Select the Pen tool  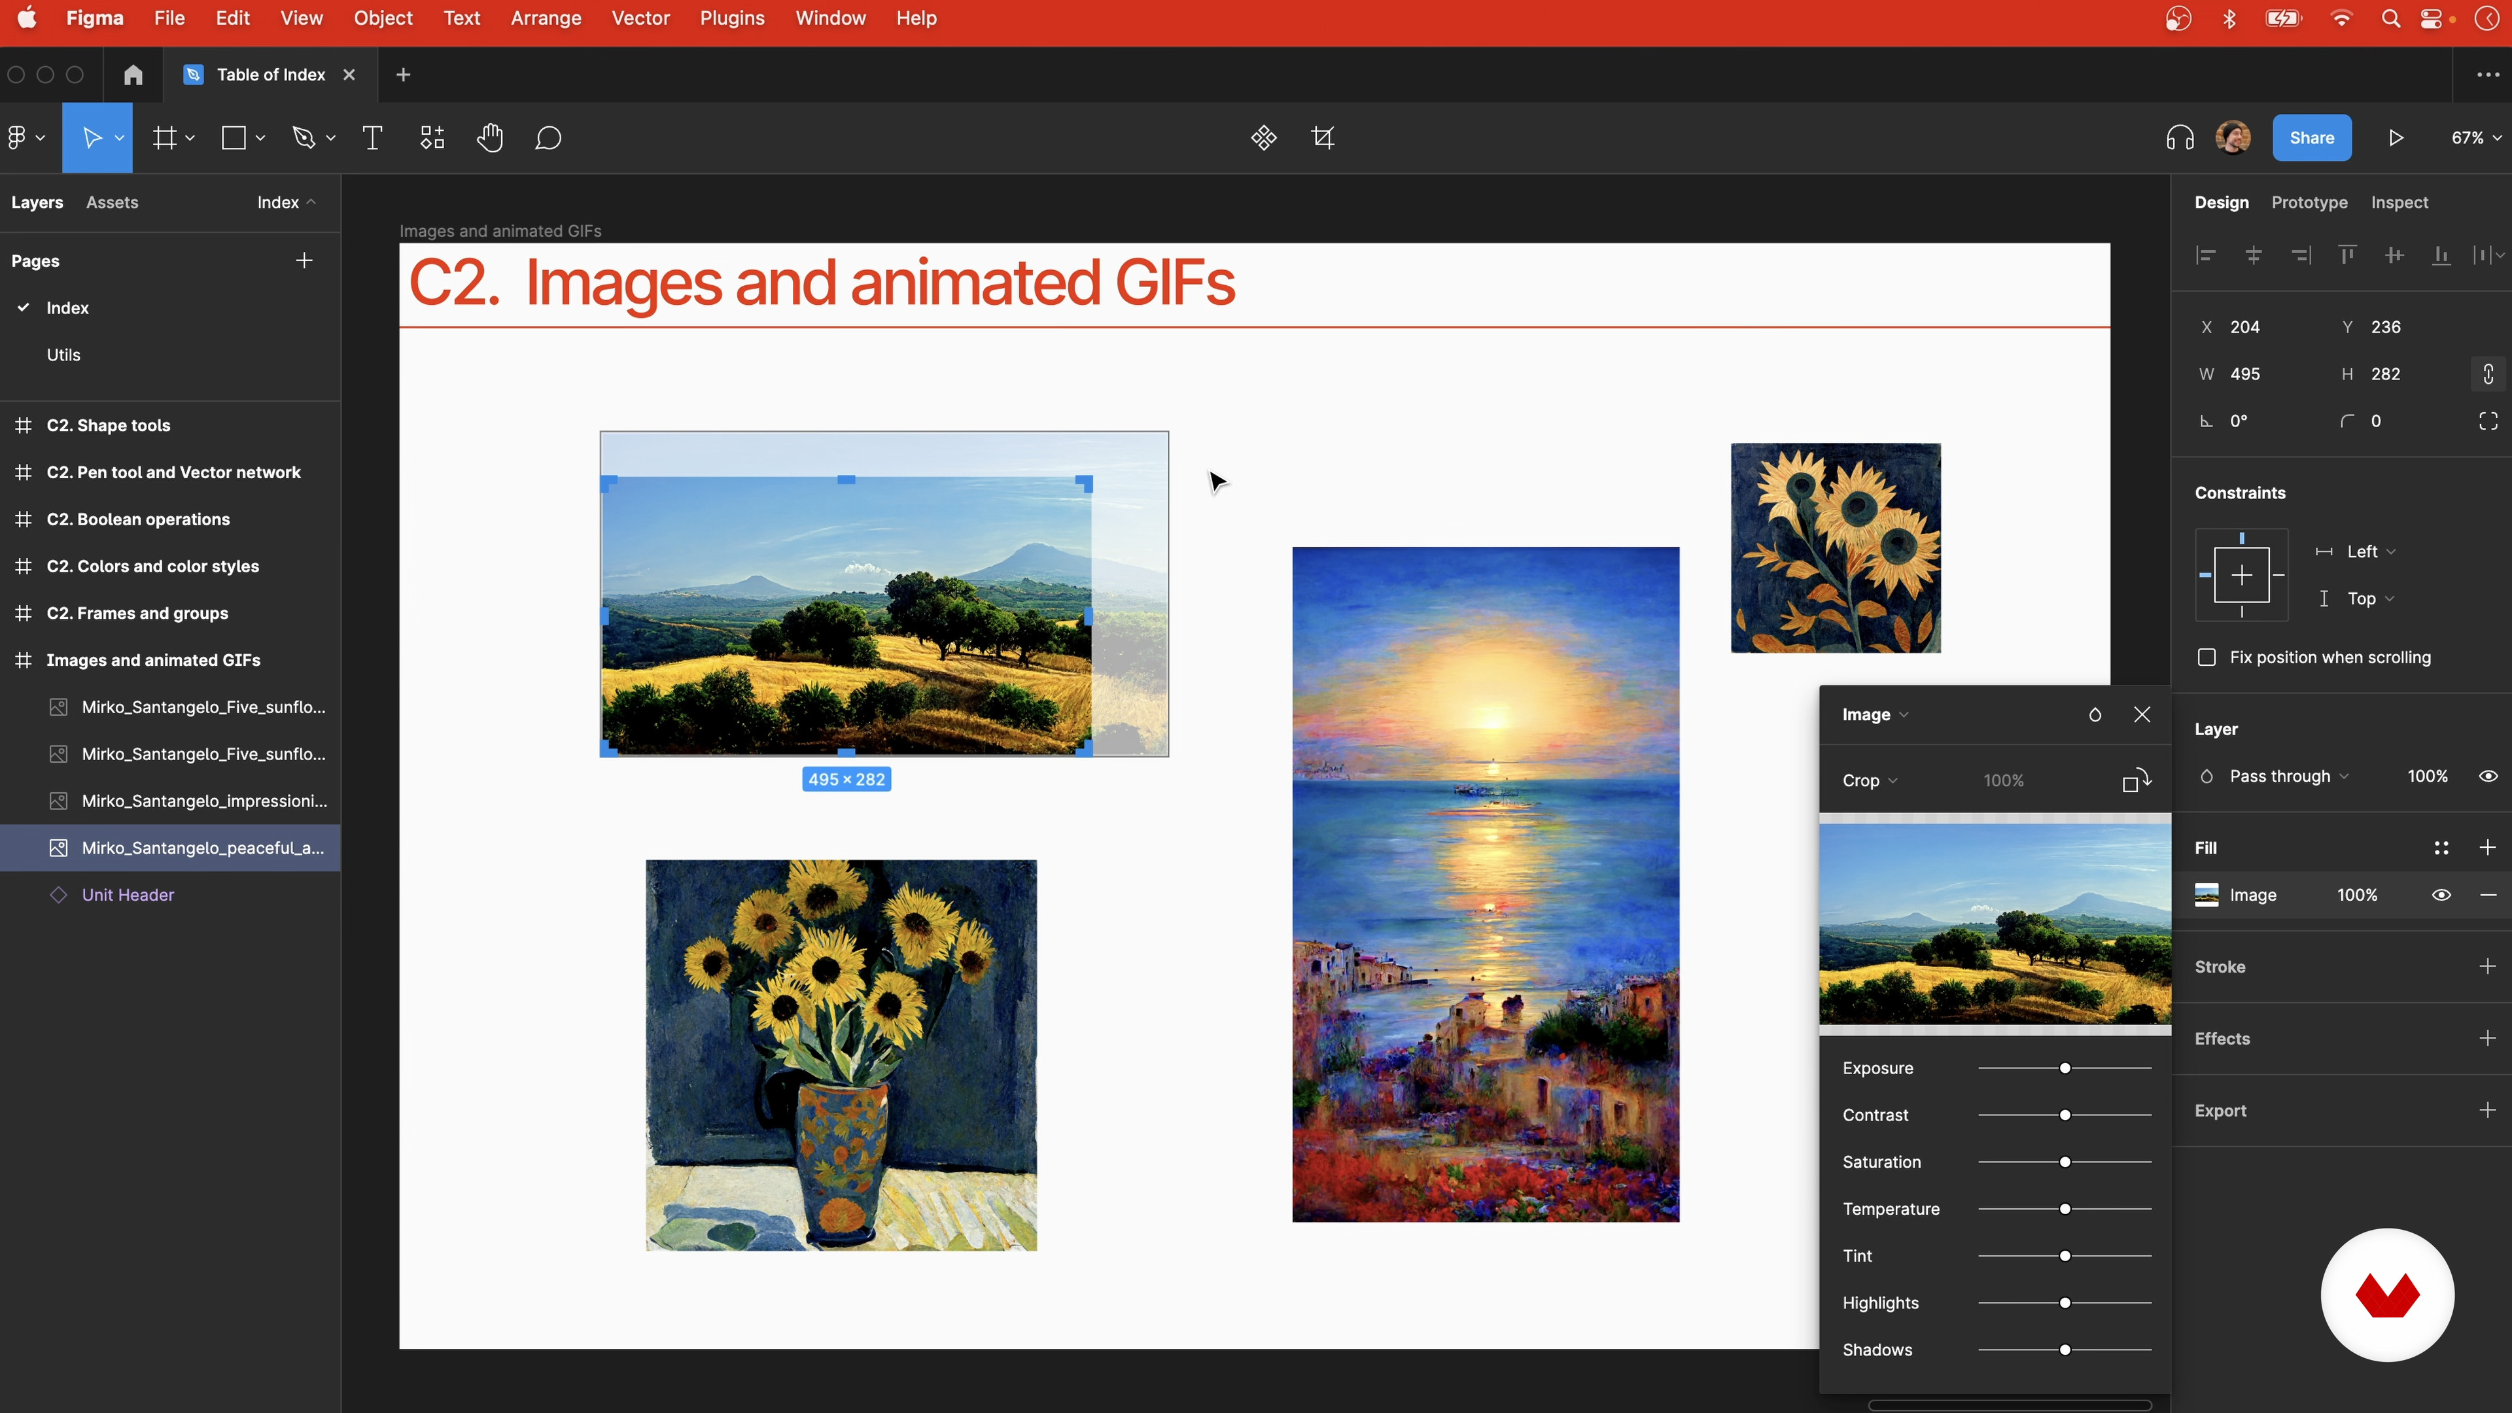(304, 137)
